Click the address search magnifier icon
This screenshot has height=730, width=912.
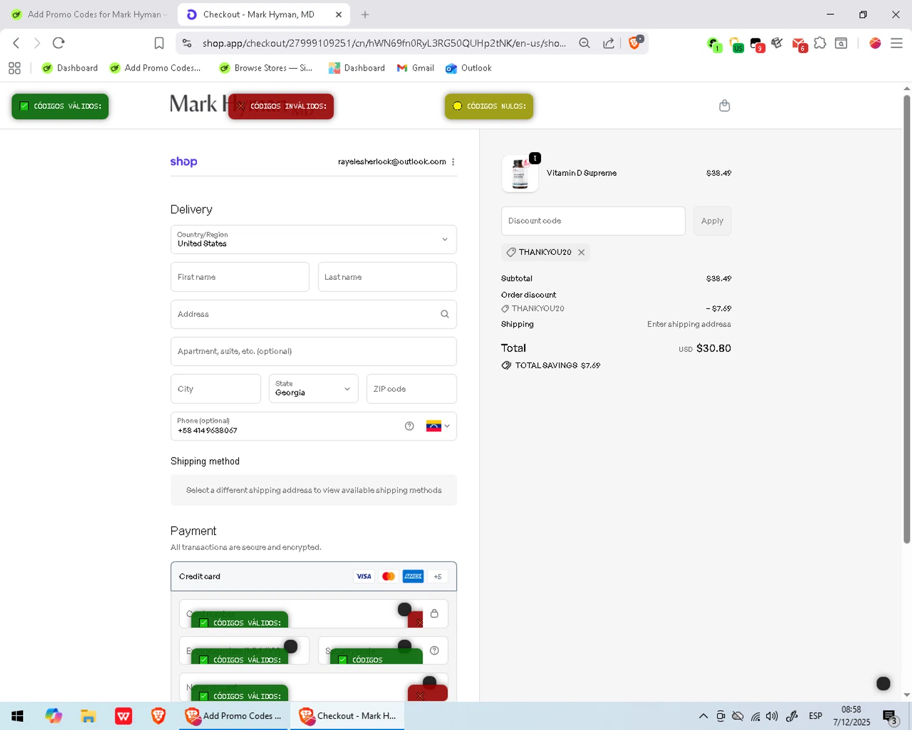[x=444, y=315]
